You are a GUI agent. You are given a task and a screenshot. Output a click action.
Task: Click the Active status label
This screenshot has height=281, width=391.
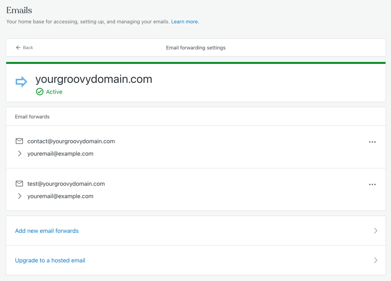point(54,92)
